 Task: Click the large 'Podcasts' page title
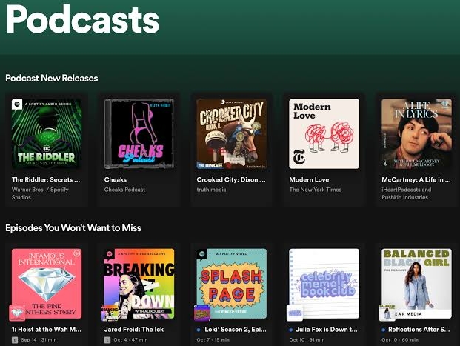click(x=83, y=20)
